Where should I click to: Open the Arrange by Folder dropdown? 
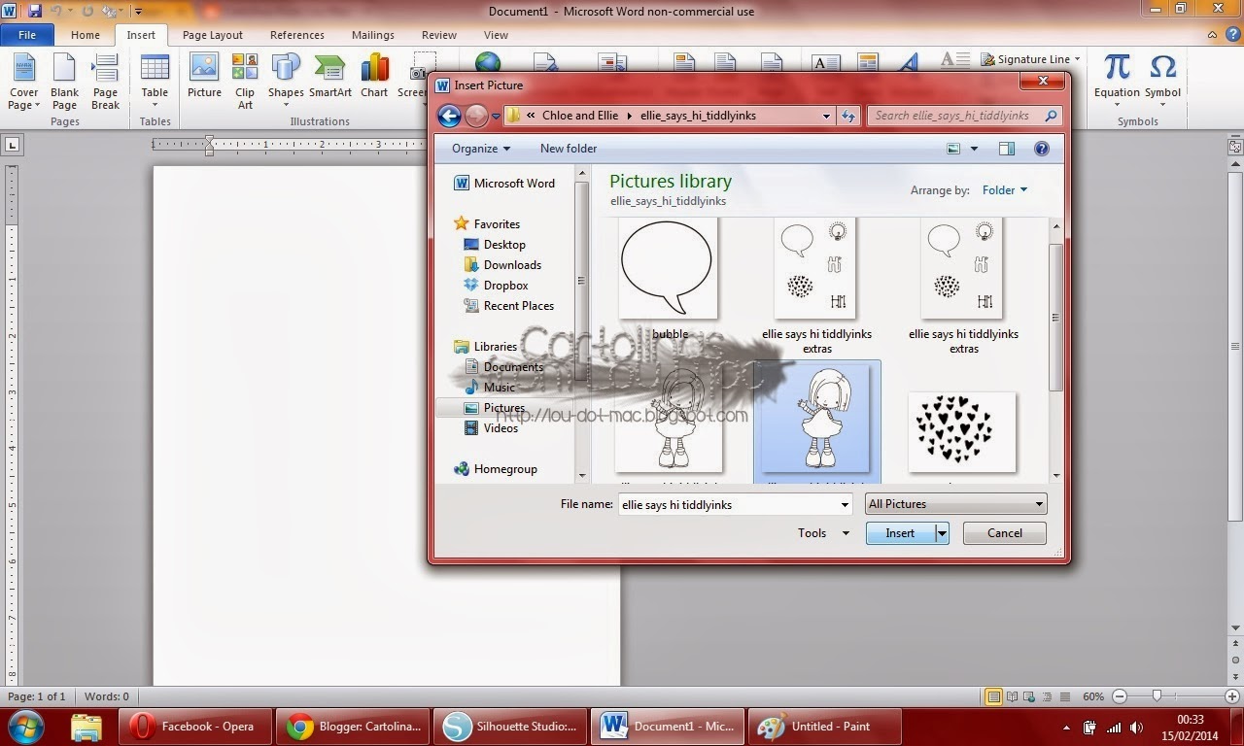1004,190
